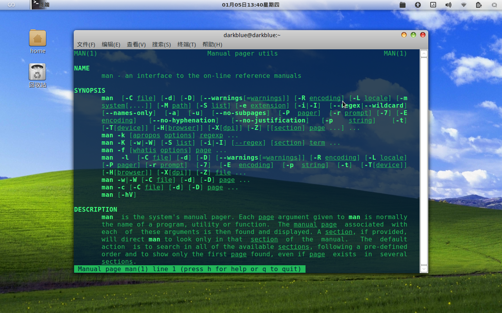Select the 终端 terminal entry in top panel
The image size is (502, 313).
pos(41,5)
